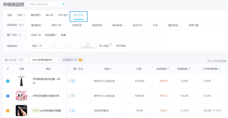This screenshot has height=118, width=228.
Task: Click the 999.99 selection index value
Action: pos(164,81)
